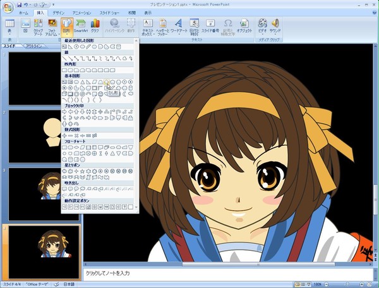379x288 pixels.
Task: Run spell check from status bar icon
Action: click(56, 284)
